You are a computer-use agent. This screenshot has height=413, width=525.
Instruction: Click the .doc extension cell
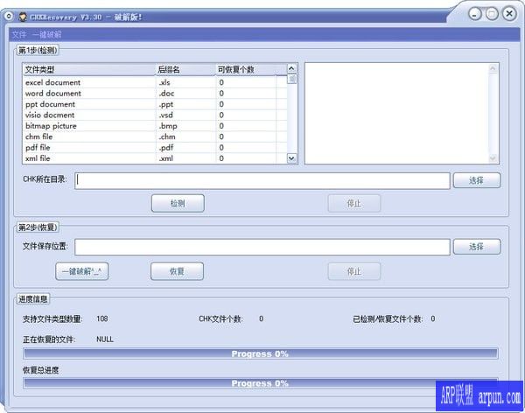click(185, 94)
